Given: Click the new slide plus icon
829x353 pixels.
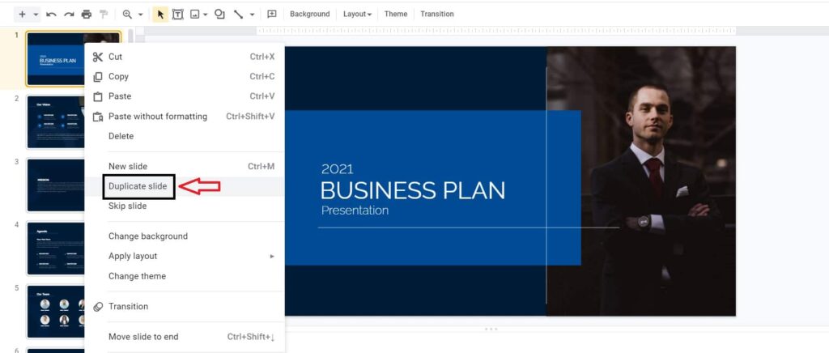Looking at the screenshot, I should 22,15.
